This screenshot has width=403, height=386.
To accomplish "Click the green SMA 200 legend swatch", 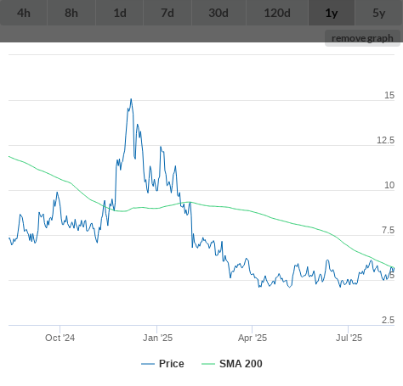I will [x=208, y=364].
